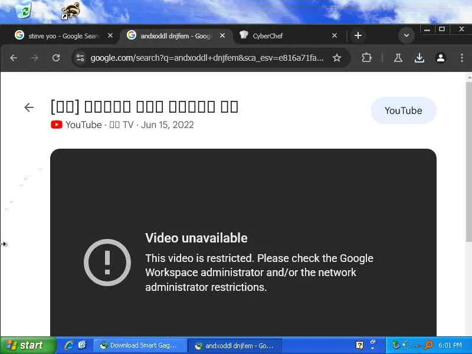Go back to the previous page
Image resolution: width=472 pixels, height=354 pixels.
[14, 57]
